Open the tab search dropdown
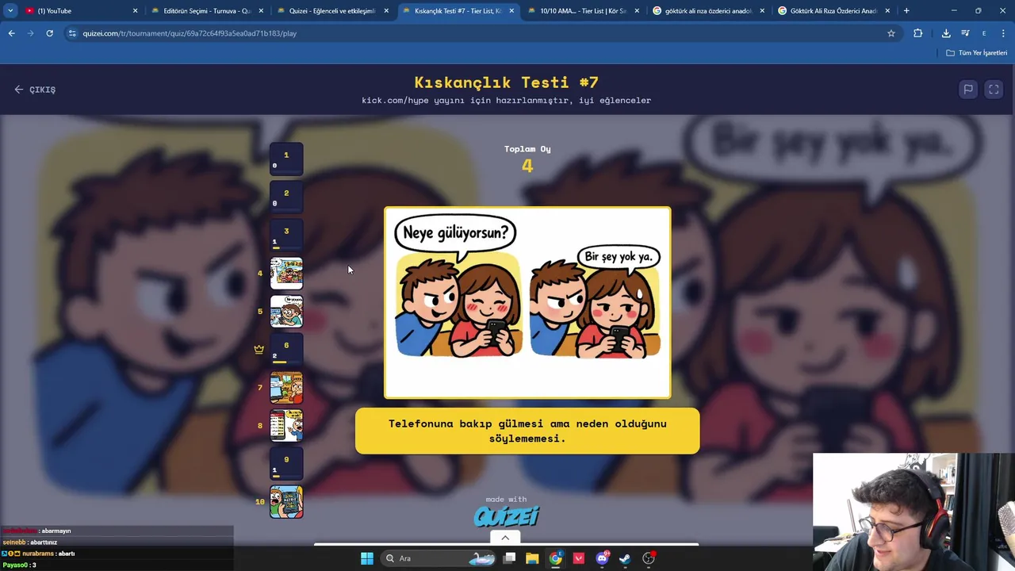1015x571 pixels. [x=10, y=11]
